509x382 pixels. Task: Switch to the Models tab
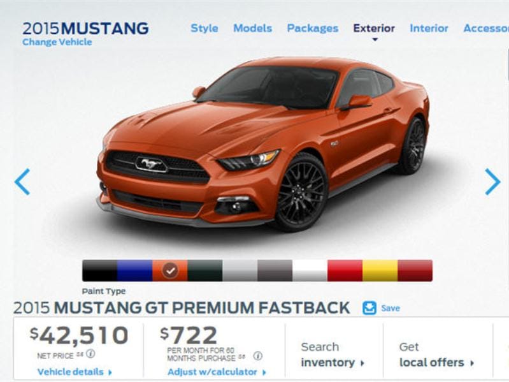click(x=252, y=28)
